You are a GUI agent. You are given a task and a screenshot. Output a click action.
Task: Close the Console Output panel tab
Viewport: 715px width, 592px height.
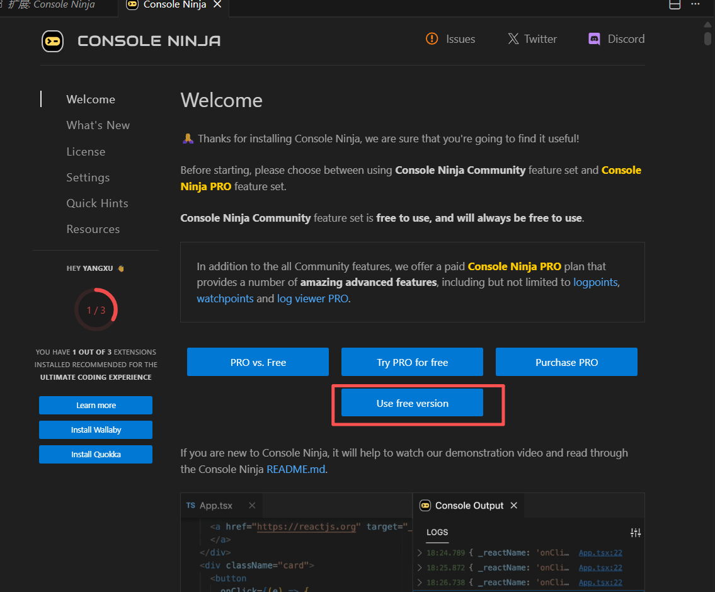click(x=514, y=506)
